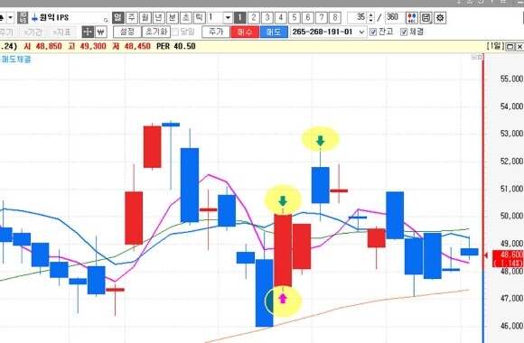Click the candle compression icon with red-blue bars
Image resolution: width=524 pixels, height=343 pixels.
point(412,18)
